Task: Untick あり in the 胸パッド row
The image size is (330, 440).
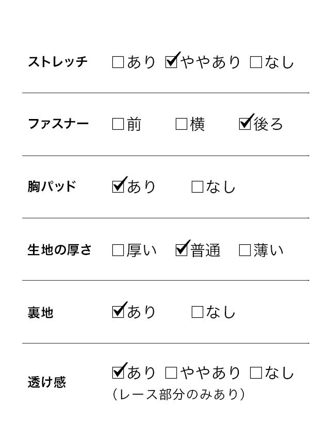Action: [x=118, y=187]
